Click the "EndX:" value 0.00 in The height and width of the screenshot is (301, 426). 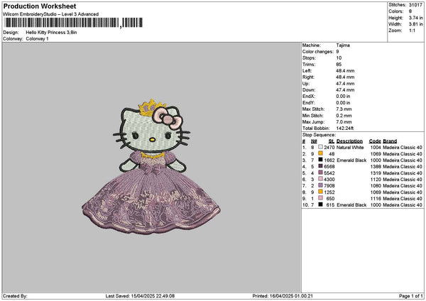[343, 97]
